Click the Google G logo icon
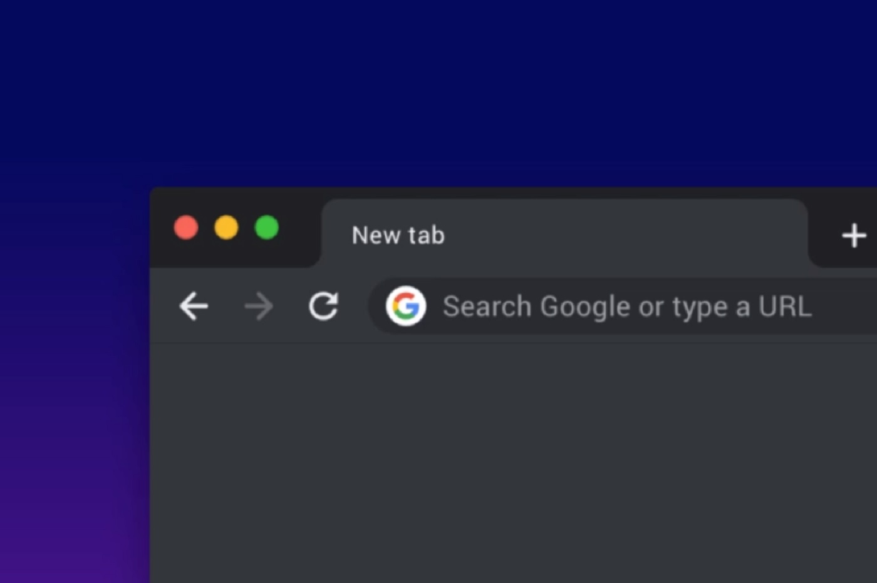The height and width of the screenshot is (583, 877). [406, 306]
